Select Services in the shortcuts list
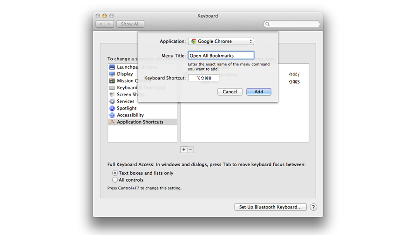Viewport: 419px width, 235px height. pos(142,102)
